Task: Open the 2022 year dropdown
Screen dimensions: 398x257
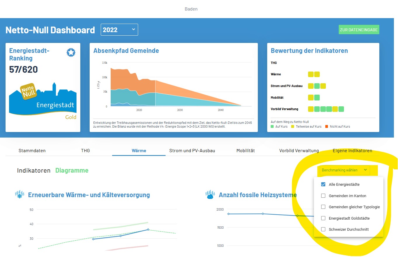Action: (119, 30)
